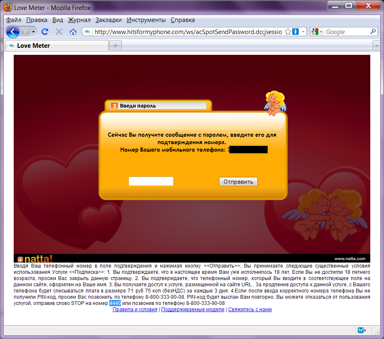384x339 pixels.
Task: Open the list all tabs dropdown
Action: click(377, 46)
